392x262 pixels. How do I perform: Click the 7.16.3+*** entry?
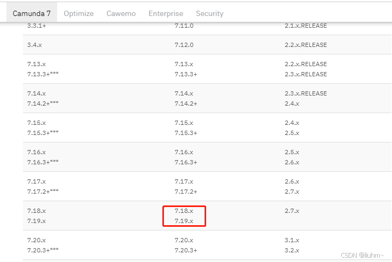click(43, 162)
